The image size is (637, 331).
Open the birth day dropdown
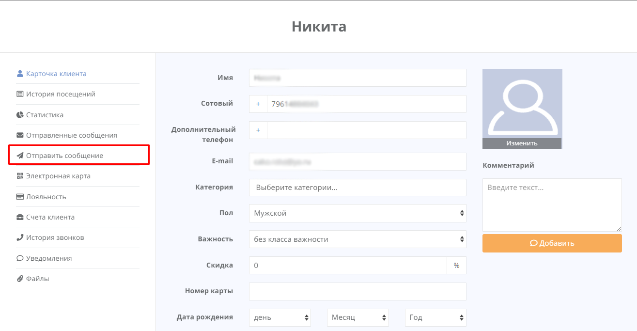click(280, 318)
